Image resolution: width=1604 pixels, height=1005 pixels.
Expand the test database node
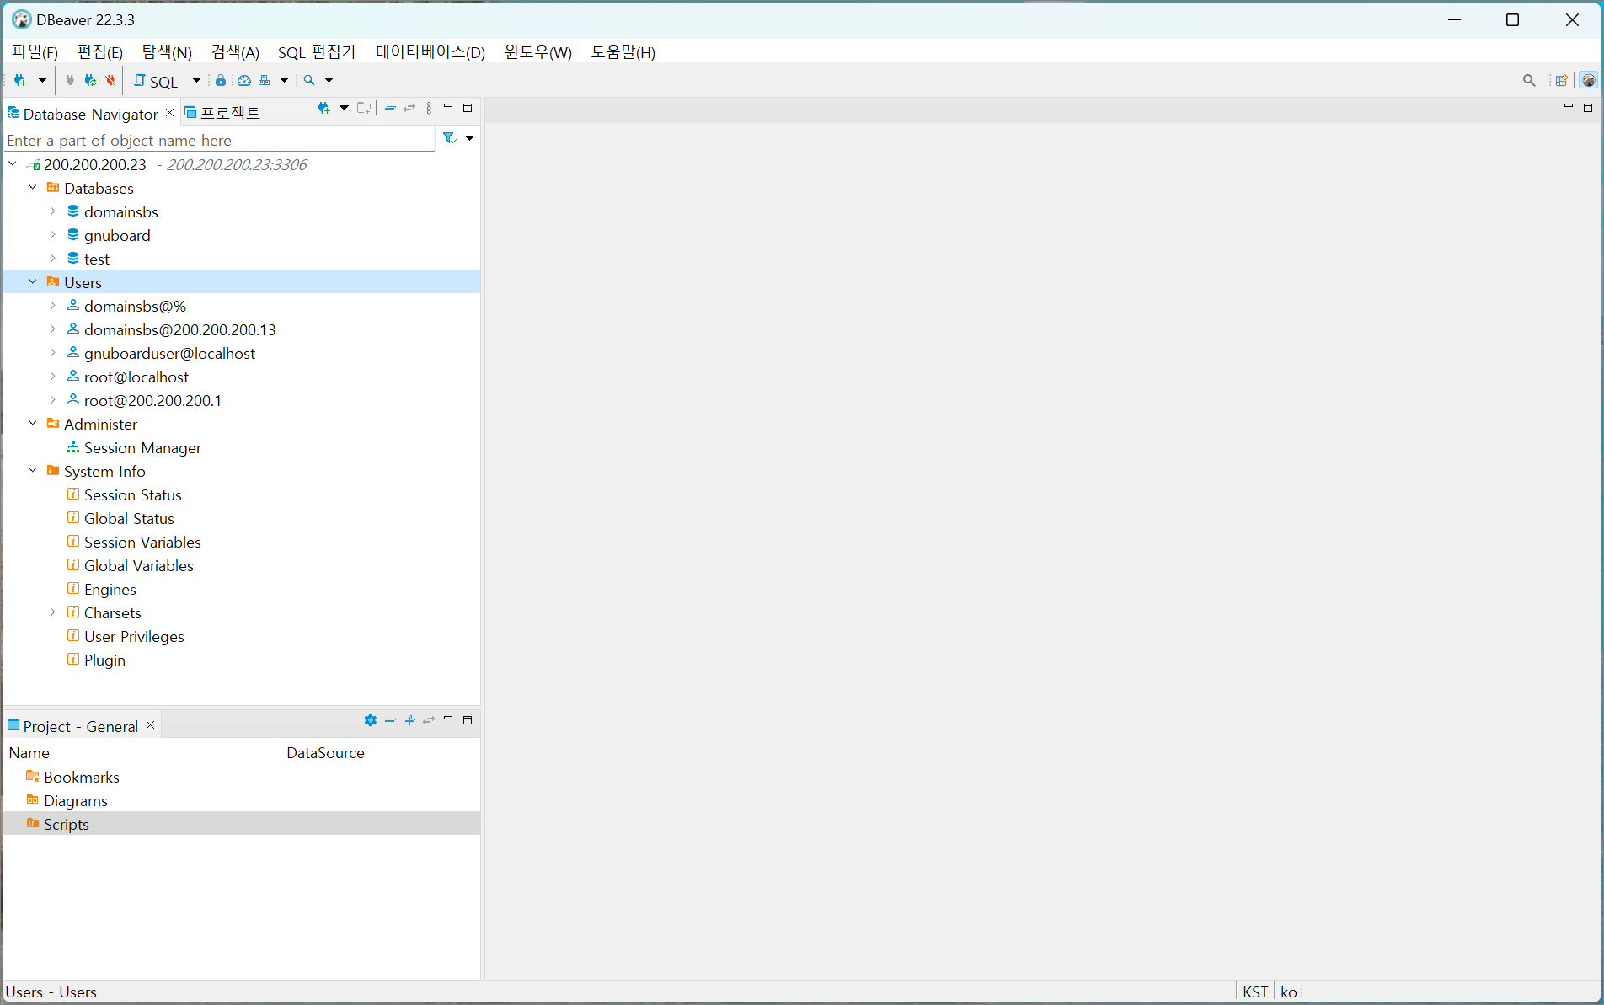pyautogui.click(x=53, y=259)
